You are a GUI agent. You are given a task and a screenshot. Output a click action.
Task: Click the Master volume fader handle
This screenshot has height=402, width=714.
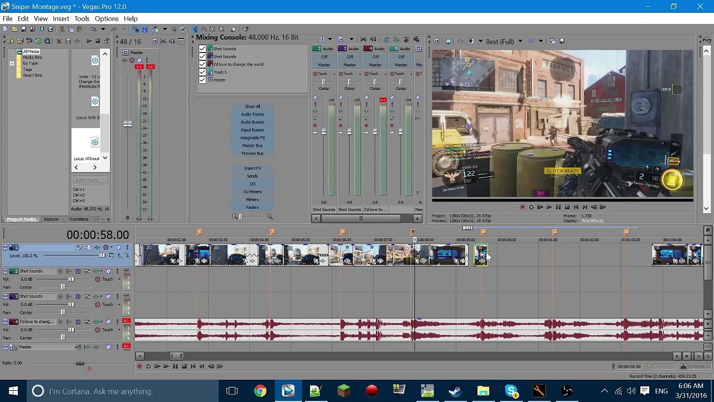pyautogui.click(x=128, y=124)
